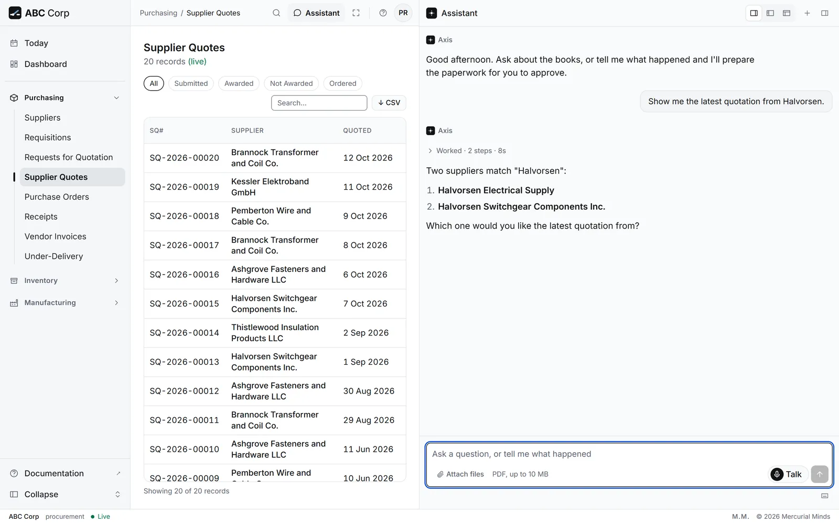Select the right side panel layout icon
Image resolution: width=839 pixels, height=524 pixels.
(754, 13)
